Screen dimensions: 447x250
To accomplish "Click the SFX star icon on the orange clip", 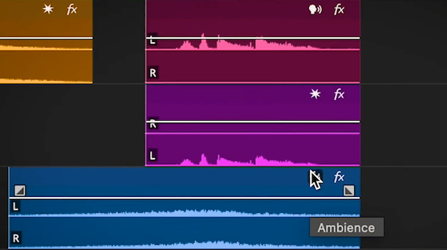I will click(48, 9).
